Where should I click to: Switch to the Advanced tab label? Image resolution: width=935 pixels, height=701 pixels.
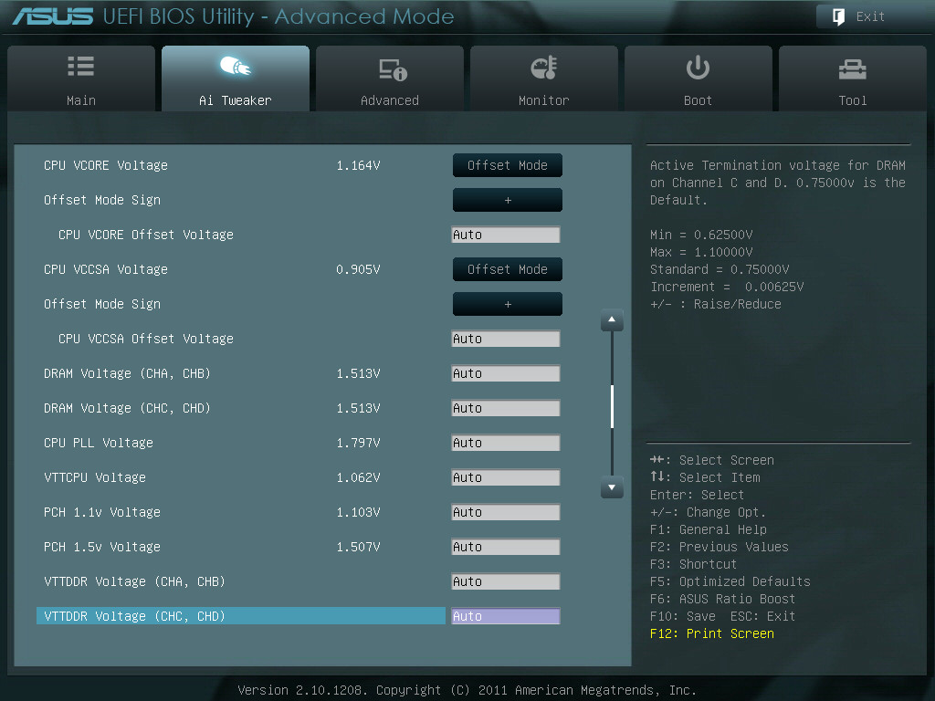pyautogui.click(x=389, y=100)
